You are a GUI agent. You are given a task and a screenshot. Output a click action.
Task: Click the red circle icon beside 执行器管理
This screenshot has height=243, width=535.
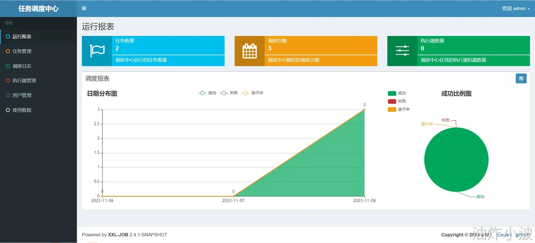pos(8,81)
